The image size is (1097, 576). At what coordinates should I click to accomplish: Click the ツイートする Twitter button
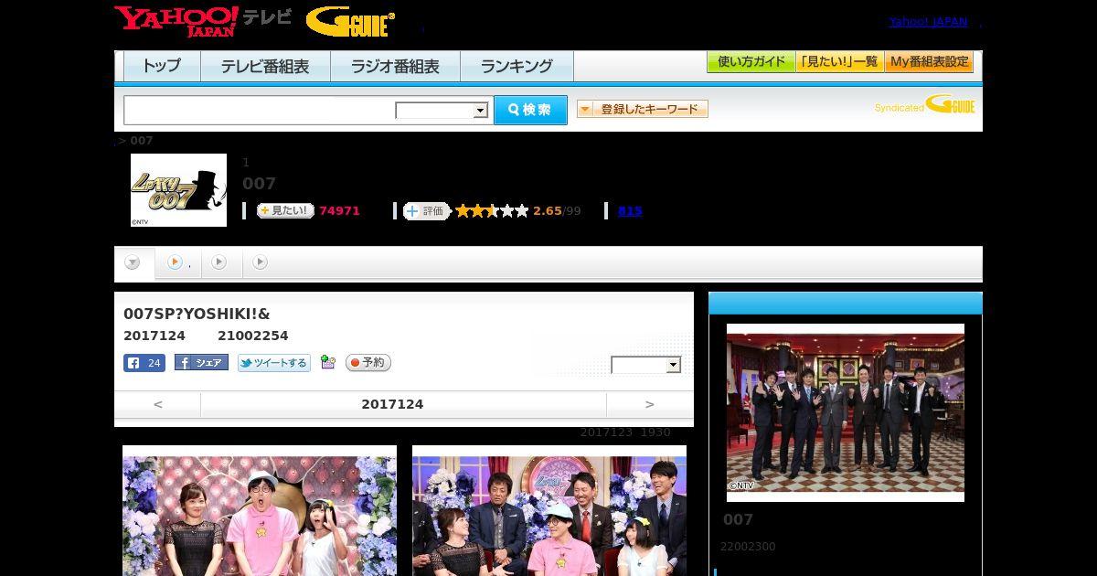coord(274,363)
